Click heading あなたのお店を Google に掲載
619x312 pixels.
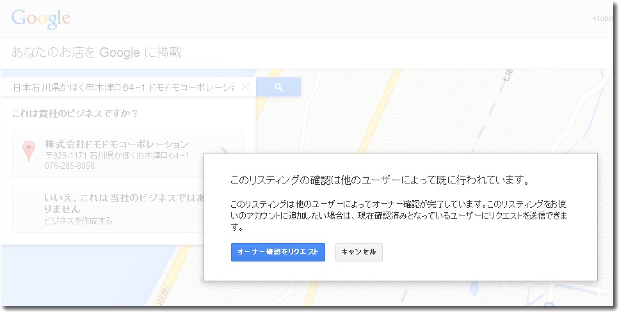pos(97,52)
